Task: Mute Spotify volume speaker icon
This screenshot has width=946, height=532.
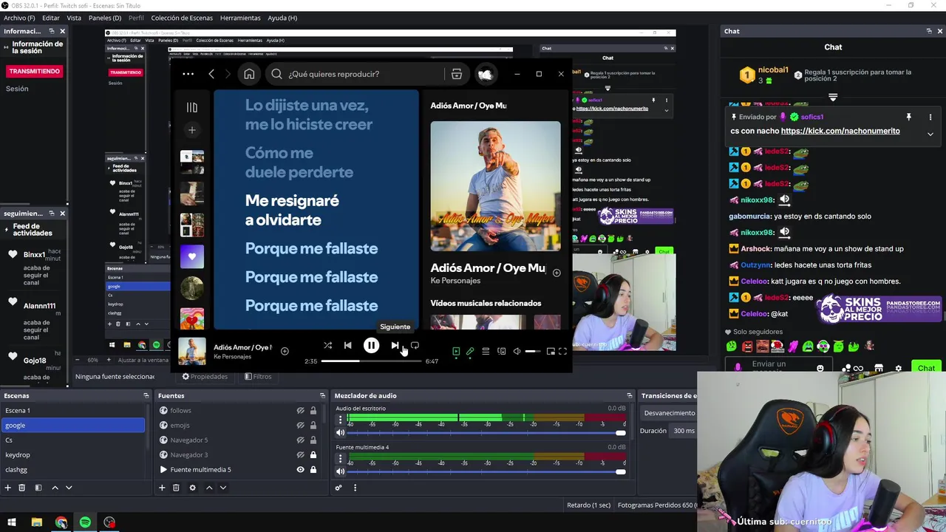Action: pos(517,352)
